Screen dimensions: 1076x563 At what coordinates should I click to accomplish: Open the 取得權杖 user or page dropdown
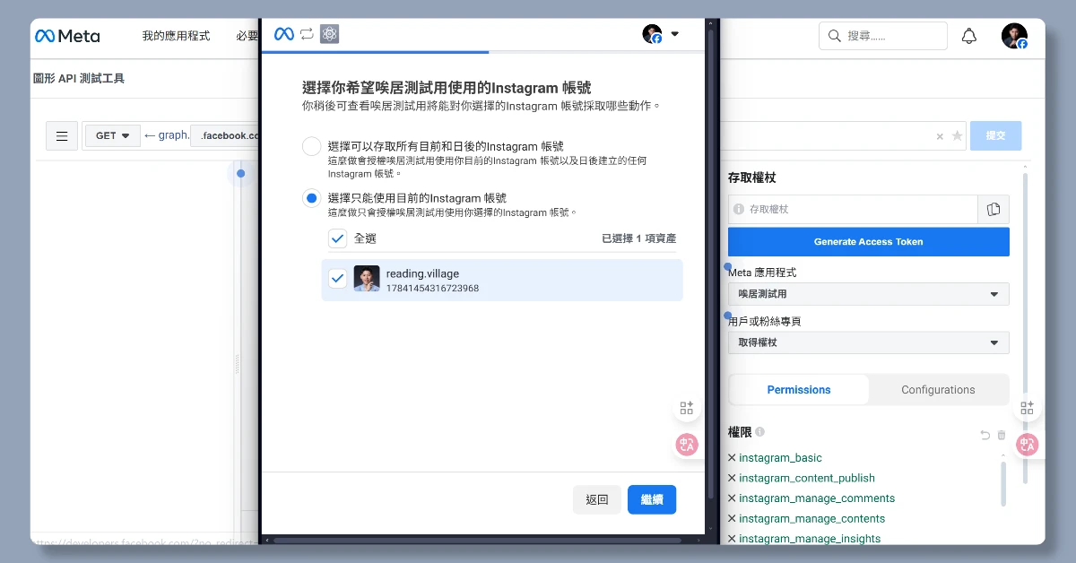point(869,342)
